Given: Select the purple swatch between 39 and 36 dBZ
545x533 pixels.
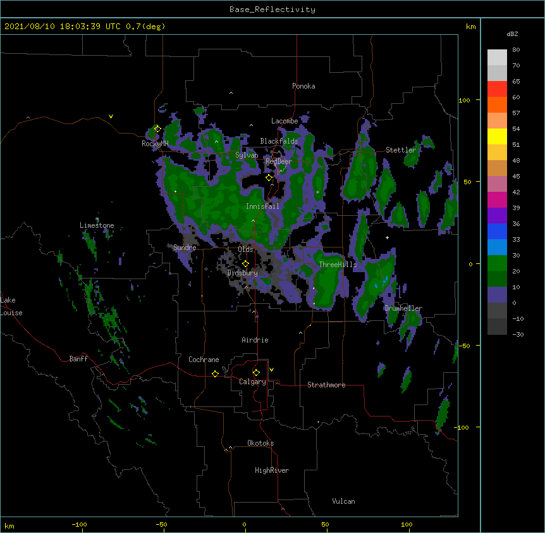Looking at the screenshot, I should click(x=497, y=216).
